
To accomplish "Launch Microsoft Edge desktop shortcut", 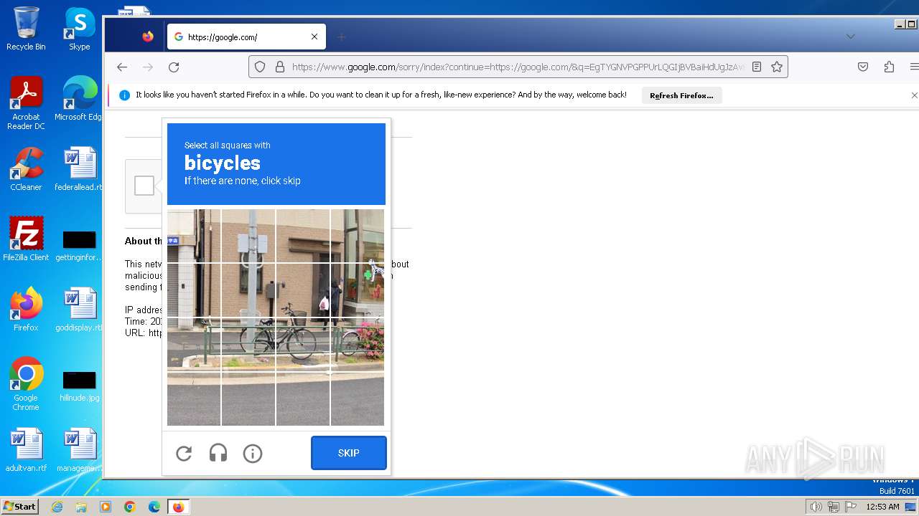I will coord(79,99).
